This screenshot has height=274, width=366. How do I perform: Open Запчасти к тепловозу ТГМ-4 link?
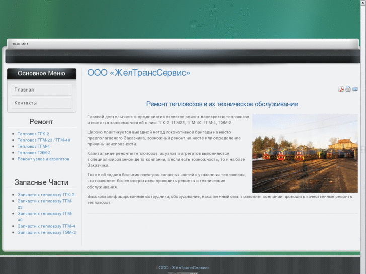(46, 226)
